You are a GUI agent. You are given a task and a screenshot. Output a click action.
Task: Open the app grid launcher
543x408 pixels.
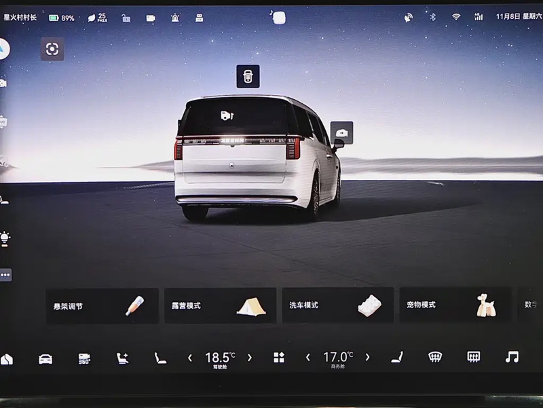coord(279,357)
